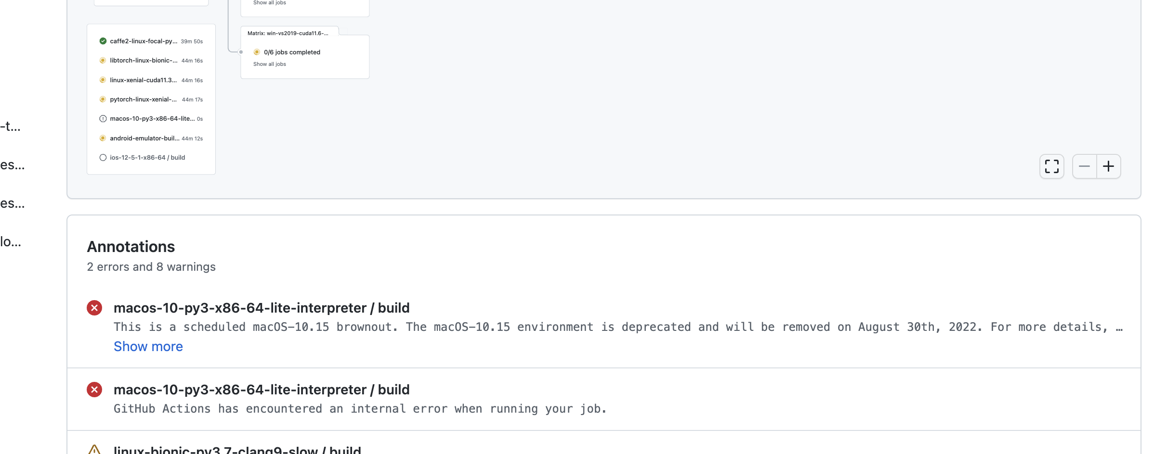Open libtorch-linux-bionic job in graph
1154x454 pixels.
point(144,60)
